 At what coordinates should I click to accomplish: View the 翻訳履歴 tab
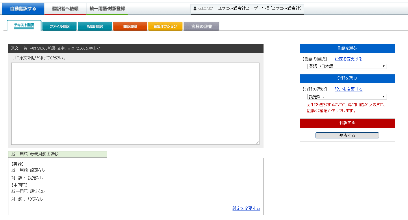point(130,26)
